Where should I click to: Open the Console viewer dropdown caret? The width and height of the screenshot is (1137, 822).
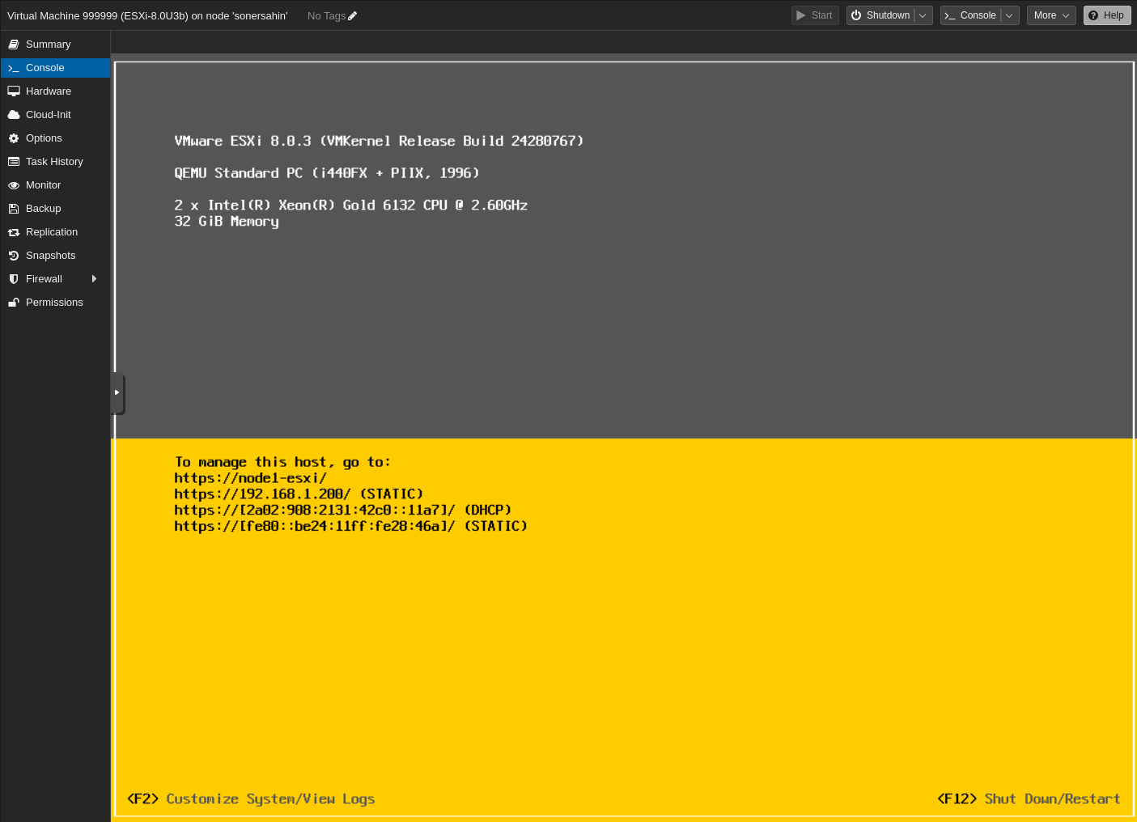(1009, 15)
